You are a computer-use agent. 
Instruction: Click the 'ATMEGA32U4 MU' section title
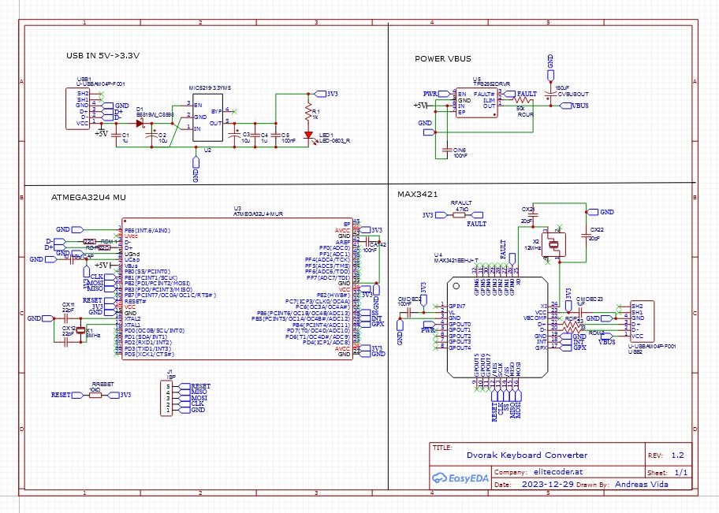(88, 198)
